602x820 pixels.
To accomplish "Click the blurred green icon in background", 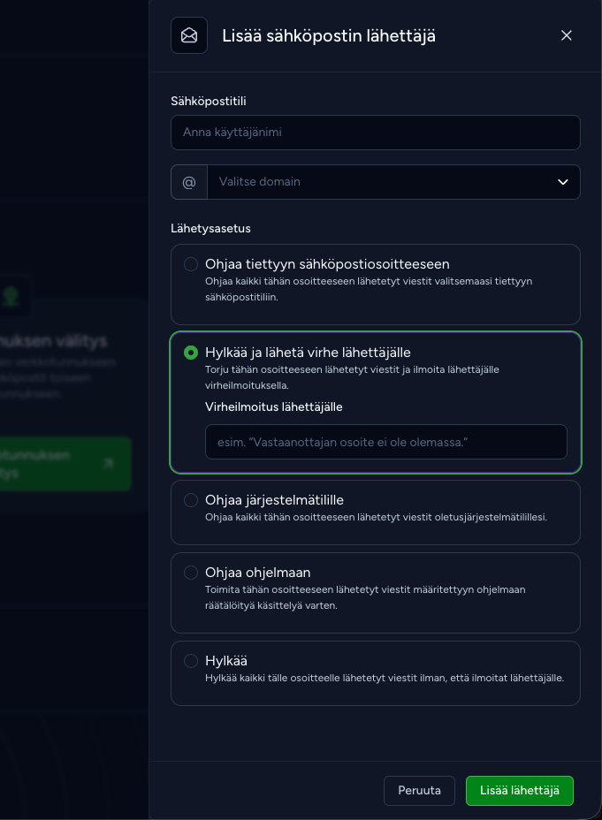I will [x=11, y=297].
